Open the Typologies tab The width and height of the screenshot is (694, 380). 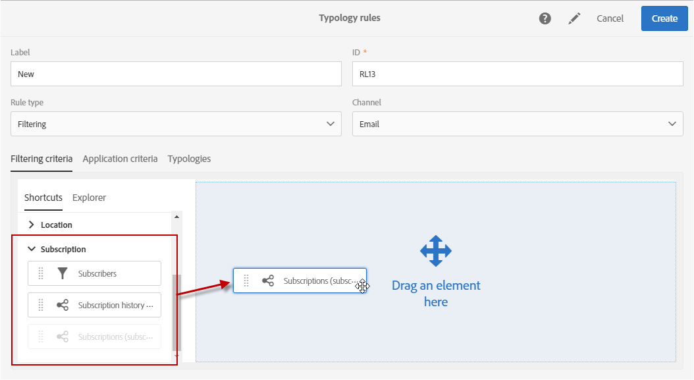[x=188, y=159]
